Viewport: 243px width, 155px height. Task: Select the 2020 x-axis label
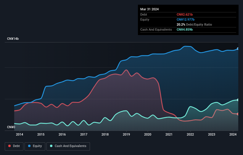click(148, 135)
